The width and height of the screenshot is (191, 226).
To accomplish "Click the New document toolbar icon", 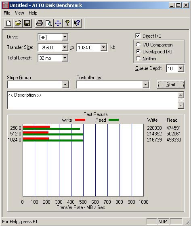I will pos(8,23).
